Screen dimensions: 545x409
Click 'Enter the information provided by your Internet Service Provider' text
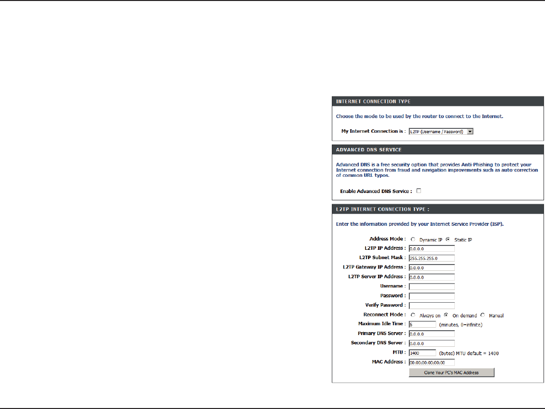point(420,224)
